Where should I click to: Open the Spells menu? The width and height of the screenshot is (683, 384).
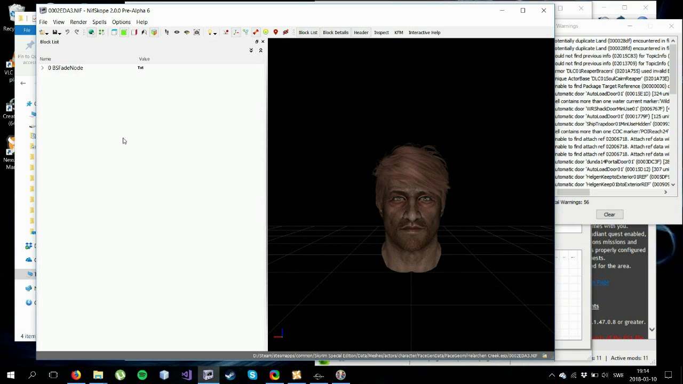[x=99, y=22]
